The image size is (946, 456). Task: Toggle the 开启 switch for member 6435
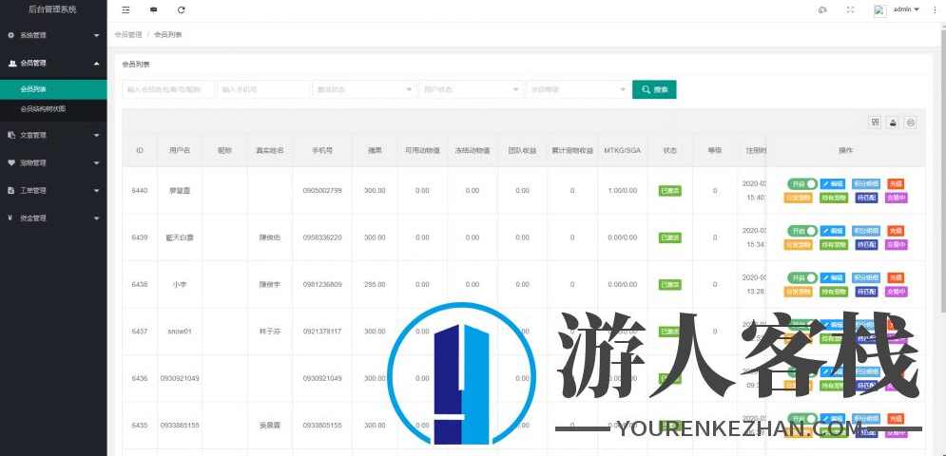(802, 419)
